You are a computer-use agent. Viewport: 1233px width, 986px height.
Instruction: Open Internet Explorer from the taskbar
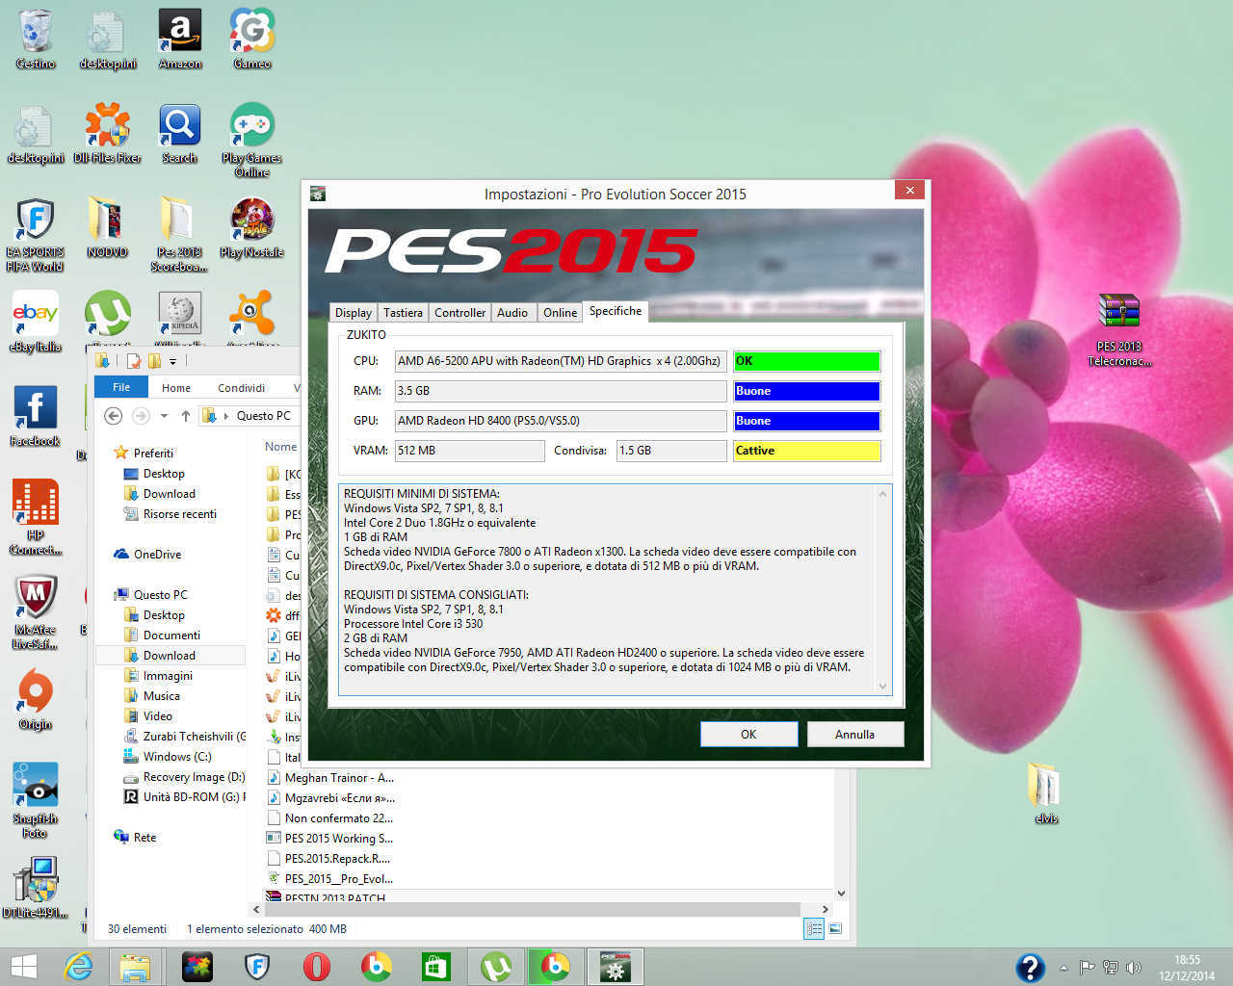[x=77, y=967]
